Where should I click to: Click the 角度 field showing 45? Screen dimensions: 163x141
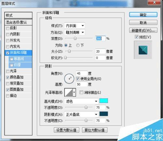click(x=81, y=73)
